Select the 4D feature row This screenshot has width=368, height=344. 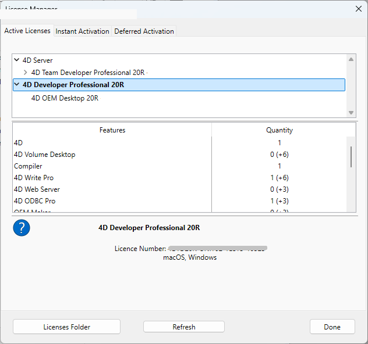[x=179, y=142]
